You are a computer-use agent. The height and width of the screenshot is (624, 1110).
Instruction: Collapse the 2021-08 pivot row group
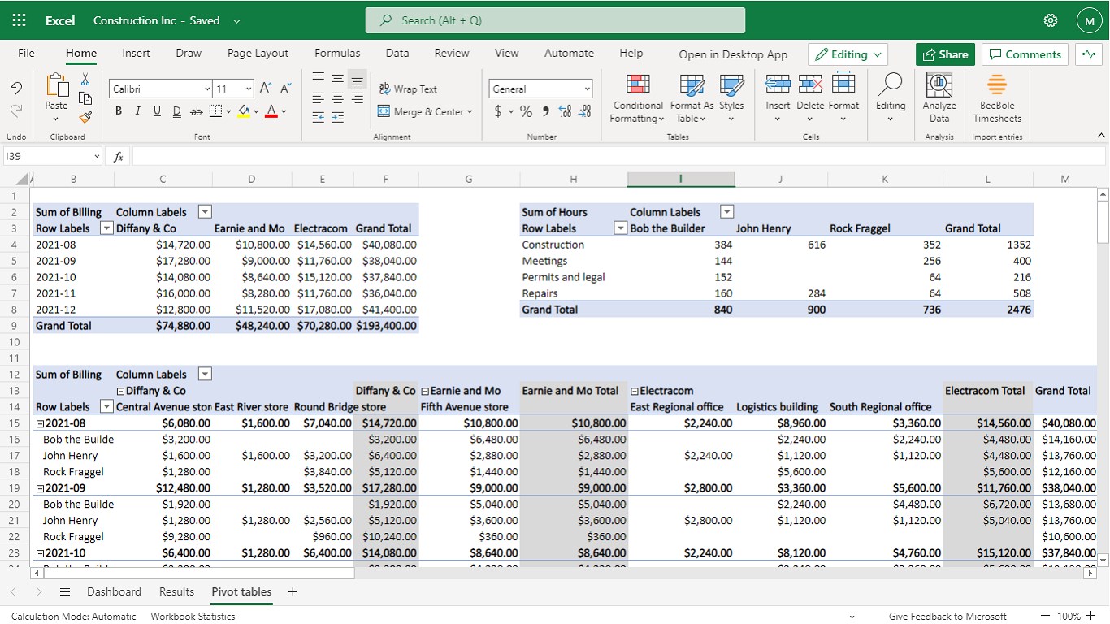click(x=39, y=423)
